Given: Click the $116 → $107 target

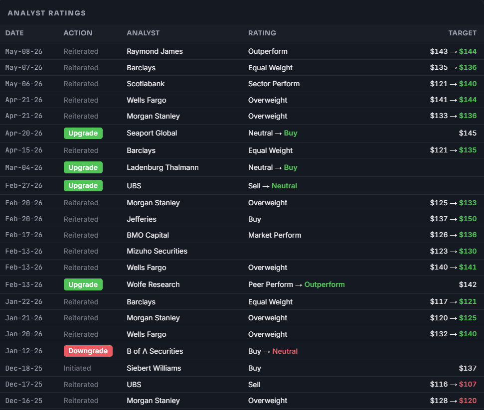Looking at the screenshot, I should 453,385.
